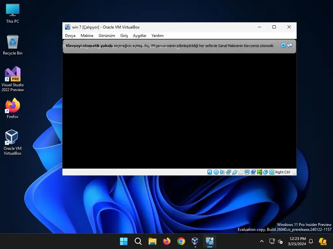
Task: Open the Dosya menu
Action: click(70, 36)
